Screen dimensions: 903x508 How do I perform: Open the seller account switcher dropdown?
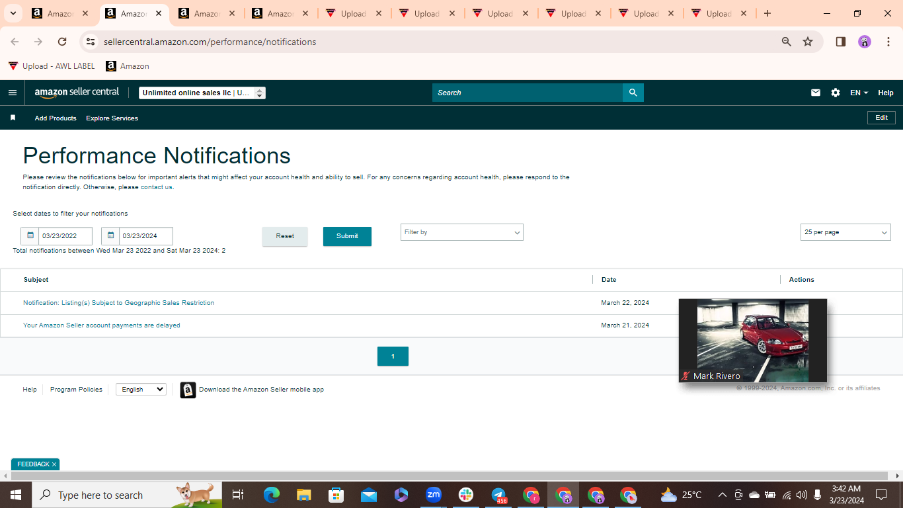(x=202, y=93)
